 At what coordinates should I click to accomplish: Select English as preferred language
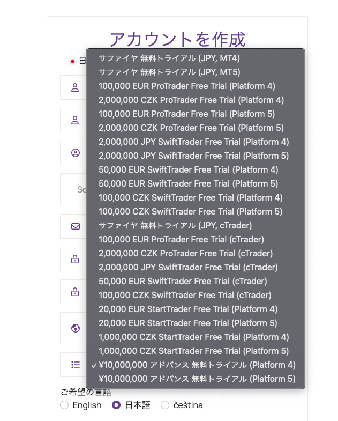64,405
